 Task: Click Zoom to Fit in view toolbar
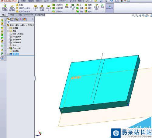(x=133, y=15)
